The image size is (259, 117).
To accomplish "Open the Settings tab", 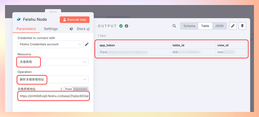I will point(51,29).
